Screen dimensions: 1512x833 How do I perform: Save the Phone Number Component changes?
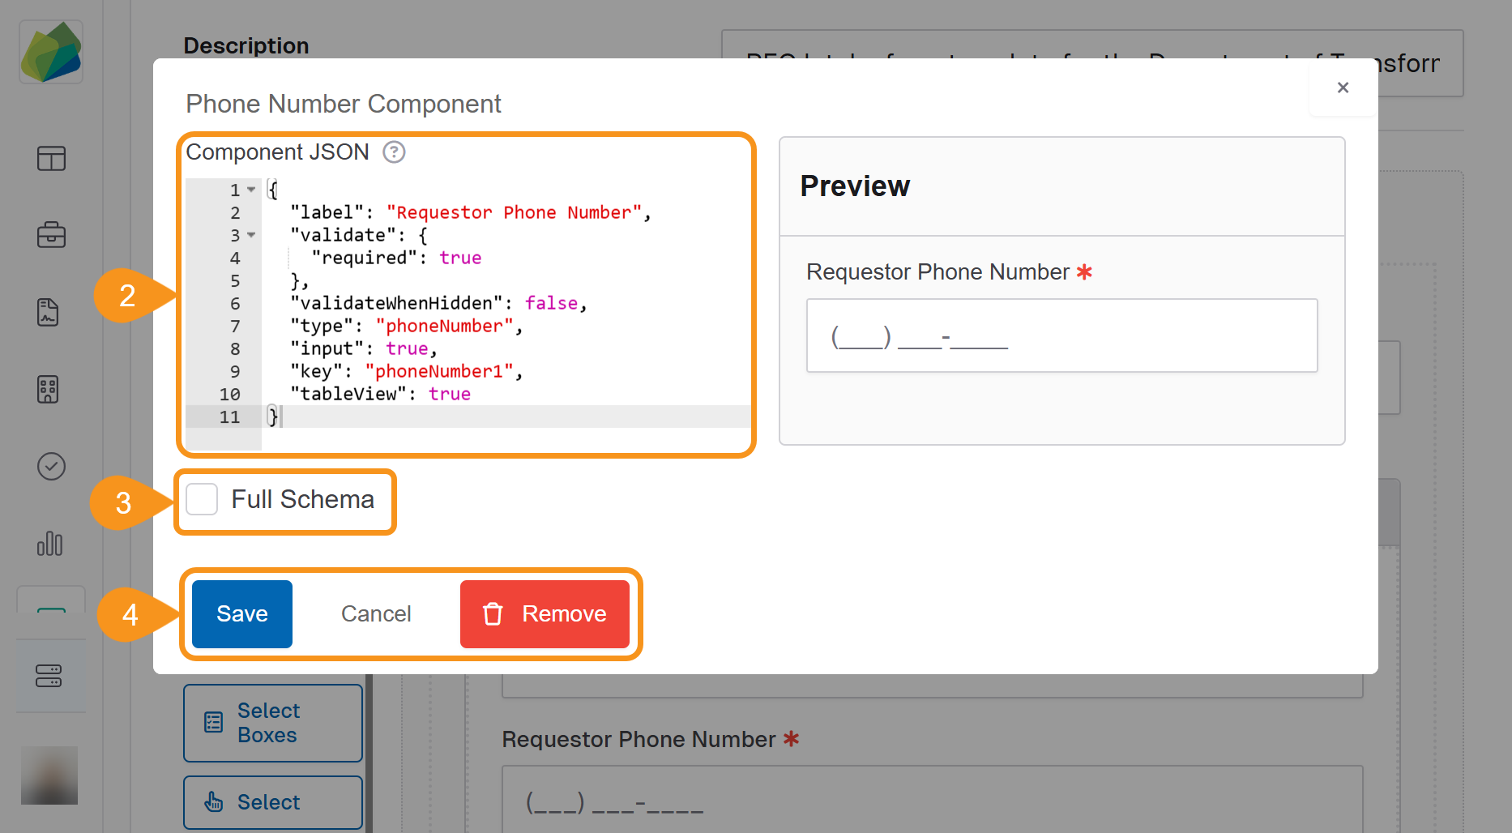coord(241,614)
